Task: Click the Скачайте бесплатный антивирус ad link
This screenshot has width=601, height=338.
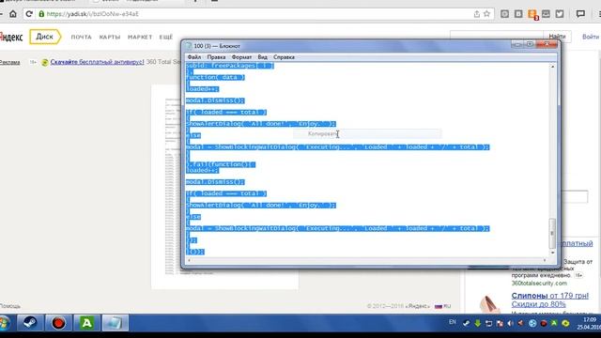Action: pyautogui.click(x=98, y=62)
